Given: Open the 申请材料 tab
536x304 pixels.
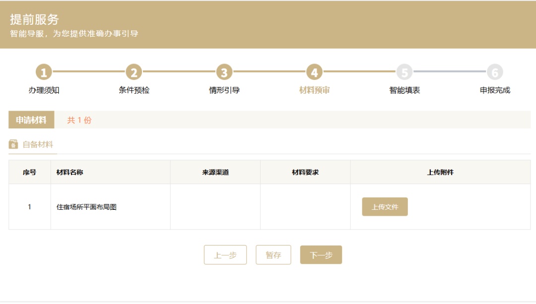Looking at the screenshot, I should click(31, 120).
